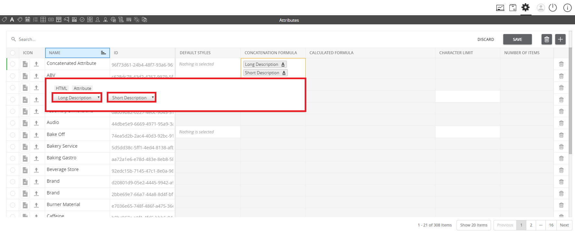Go to page 16

click(551, 225)
